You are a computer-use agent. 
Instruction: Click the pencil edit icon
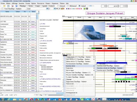point(59,9)
